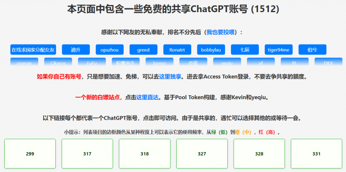This screenshot has width=346, height=172.
Task: Click the 我也要投喂 link
Action: tap(220, 32)
